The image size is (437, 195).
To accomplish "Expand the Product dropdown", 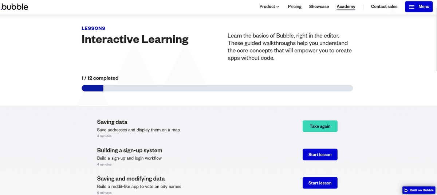I will click(269, 7).
